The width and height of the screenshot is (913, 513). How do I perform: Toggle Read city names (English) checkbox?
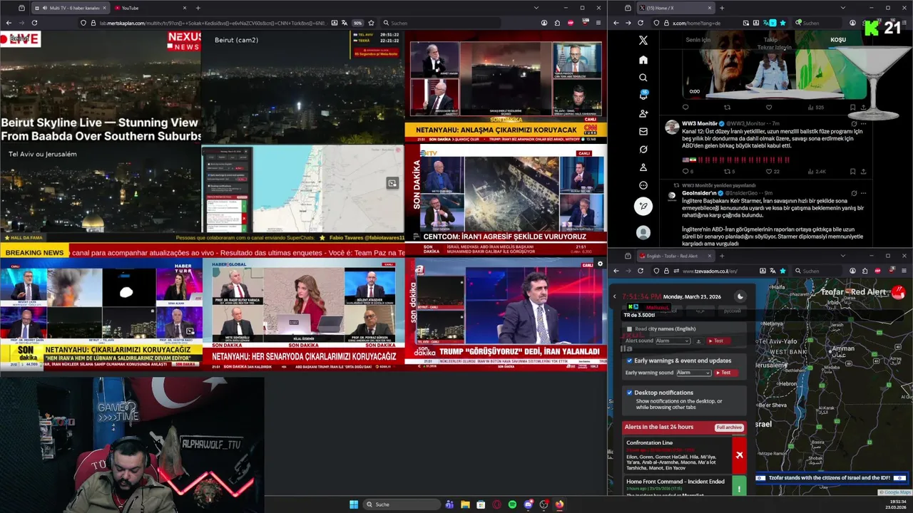[629, 329]
